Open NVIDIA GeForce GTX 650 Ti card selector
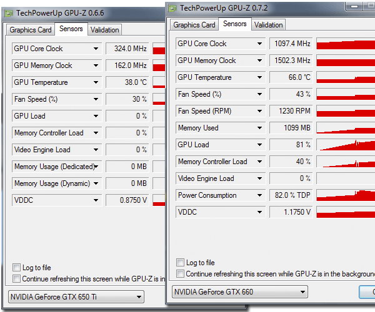Screen dimensions: 375x312 click(x=76, y=297)
